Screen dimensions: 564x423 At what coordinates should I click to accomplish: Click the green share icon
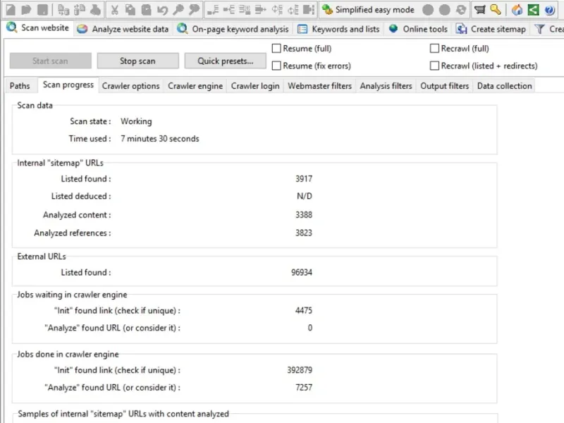click(x=533, y=10)
